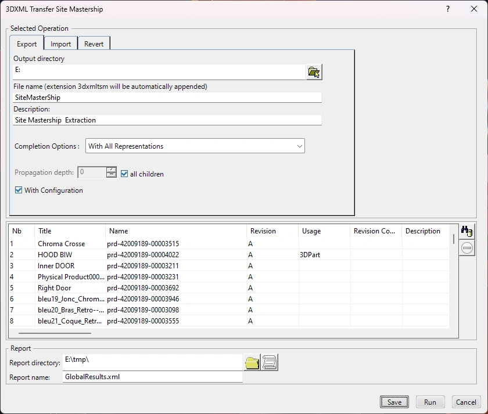Click the table vertical scrollbar thumb
This screenshot has height=414, width=488.
tap(454, 239)
